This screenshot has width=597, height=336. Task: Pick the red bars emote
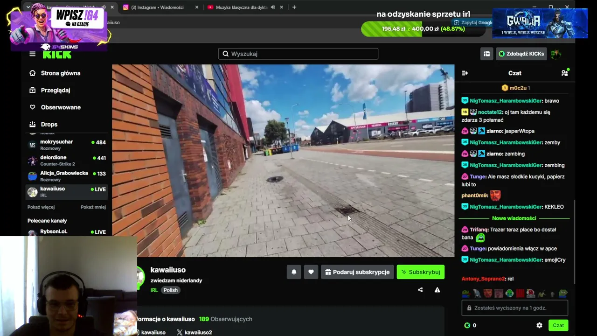(x=520, y=294)
